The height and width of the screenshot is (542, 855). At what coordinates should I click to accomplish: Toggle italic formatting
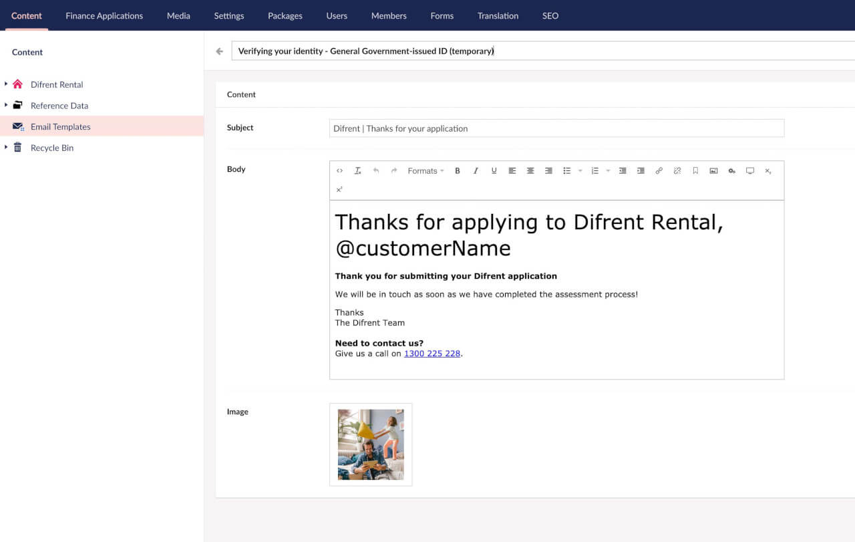(476, 171)
